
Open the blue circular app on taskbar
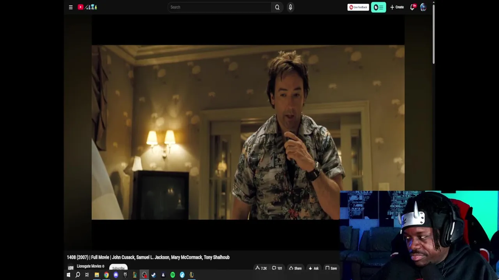(182, 275)
